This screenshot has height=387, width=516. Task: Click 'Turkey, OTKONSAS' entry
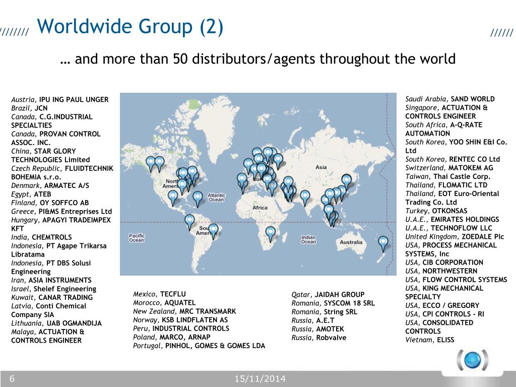pos(436,211)
